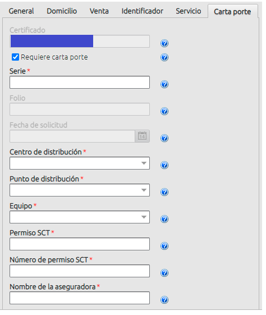This screenshot has height=315, width=266.
Task: Switch to the General tab
Action: click(x=21, y=11)
